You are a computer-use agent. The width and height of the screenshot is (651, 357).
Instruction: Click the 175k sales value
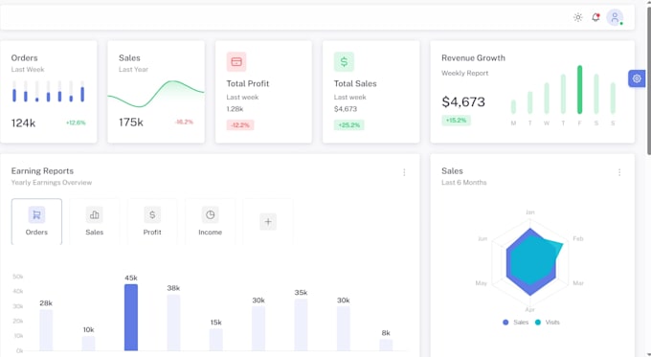131,123
